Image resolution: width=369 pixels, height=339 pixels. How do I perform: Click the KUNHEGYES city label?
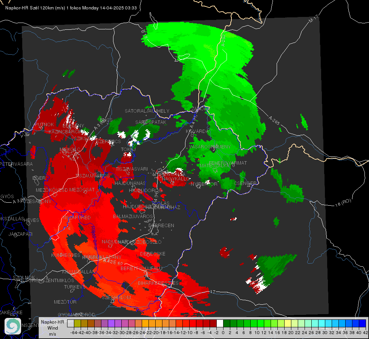tap(66, 255)
